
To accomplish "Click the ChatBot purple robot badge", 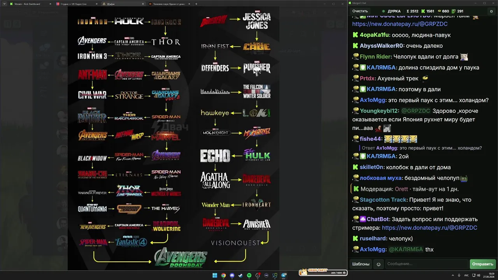I will (363, 219).
